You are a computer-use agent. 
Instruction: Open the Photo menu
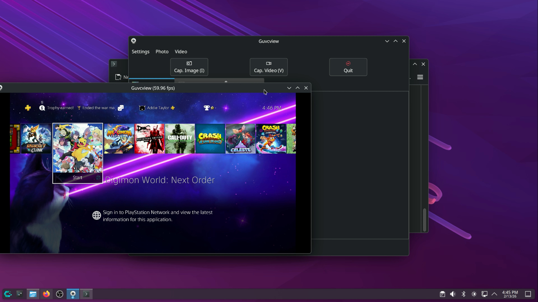[162, 52]
